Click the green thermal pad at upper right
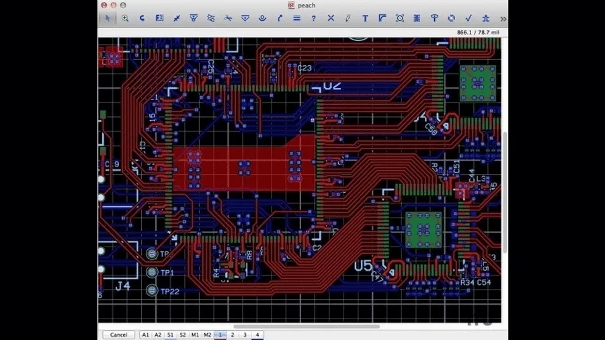The image size is (605, 340). 478,83
